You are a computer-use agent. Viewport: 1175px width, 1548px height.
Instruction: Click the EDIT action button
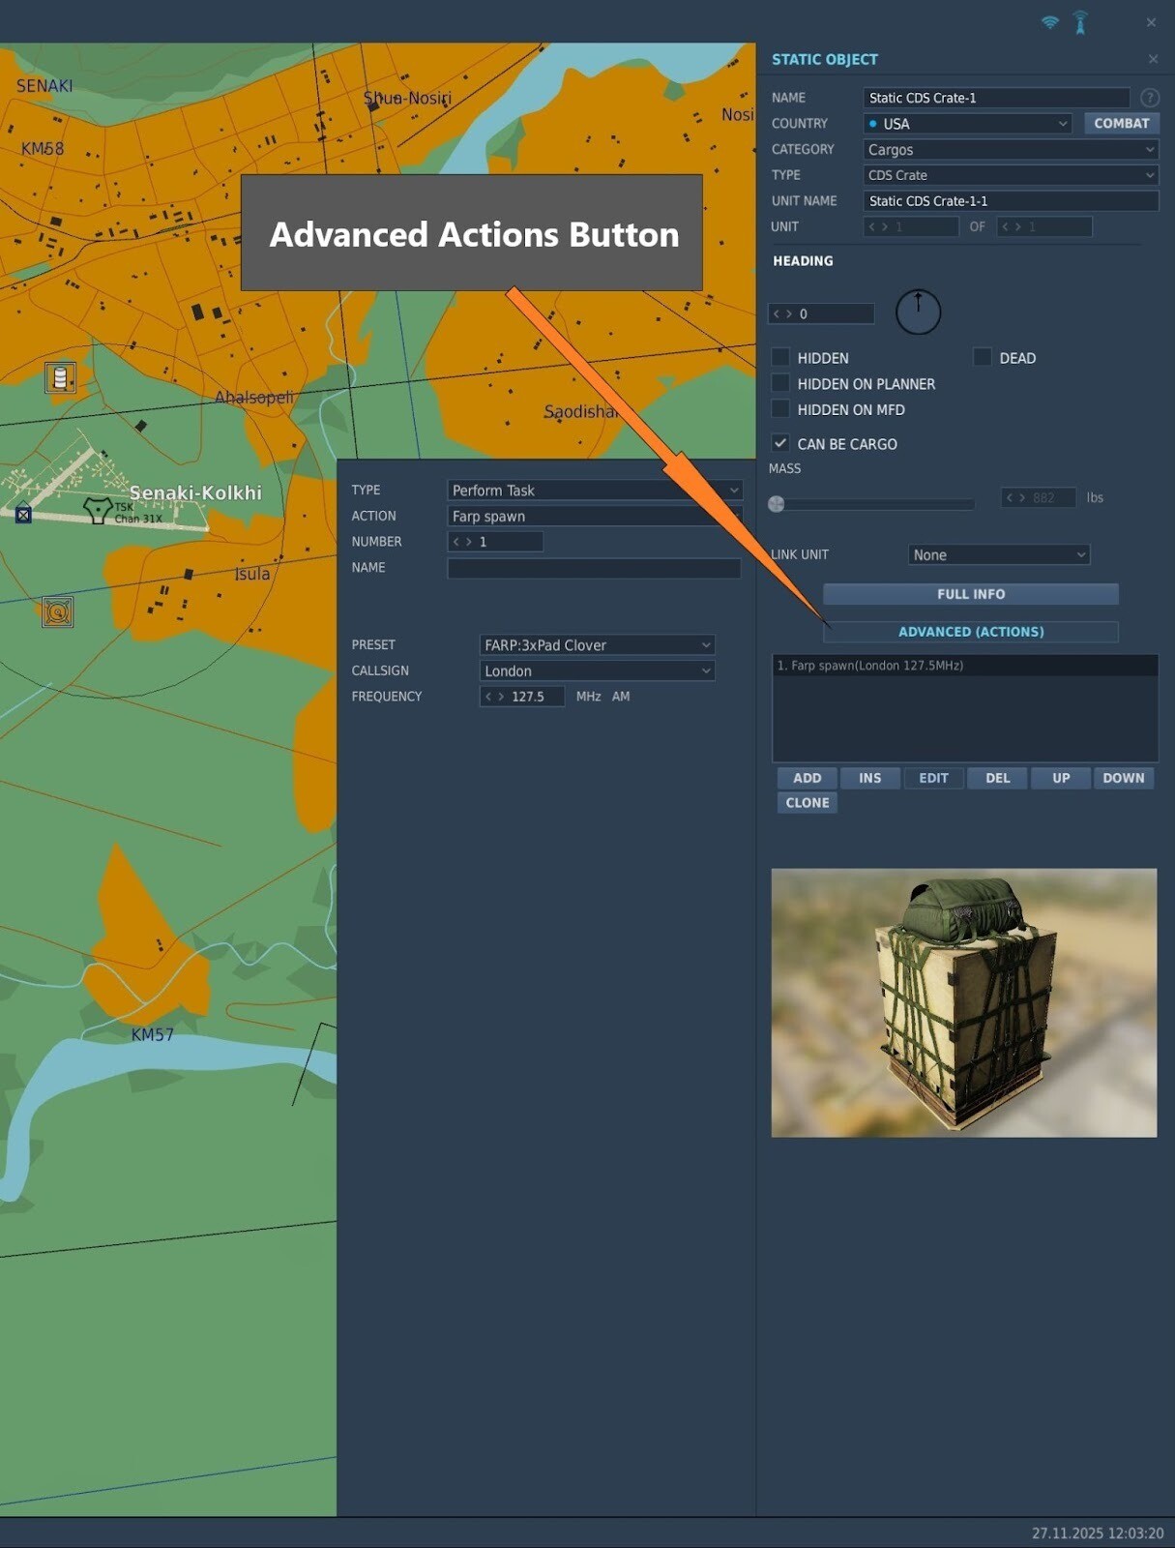tap(933, 778)
